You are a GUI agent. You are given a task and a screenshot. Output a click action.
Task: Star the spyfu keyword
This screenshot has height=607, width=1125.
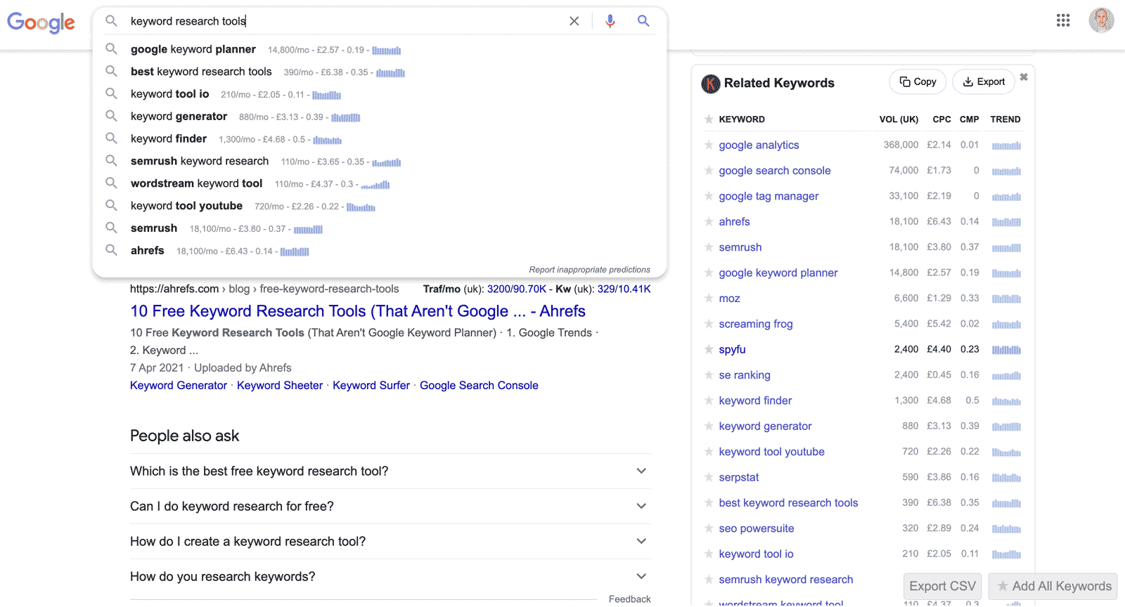coord(709,350)
